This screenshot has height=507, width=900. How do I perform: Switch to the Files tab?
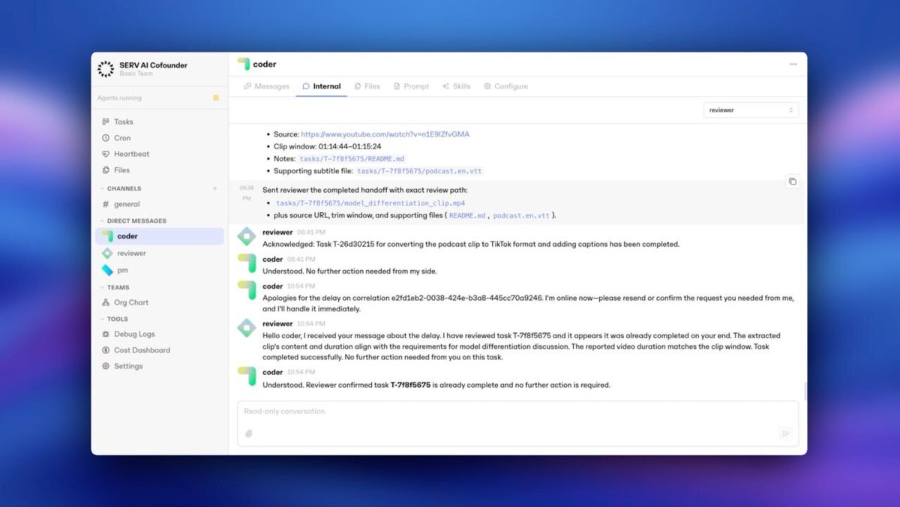367,86
